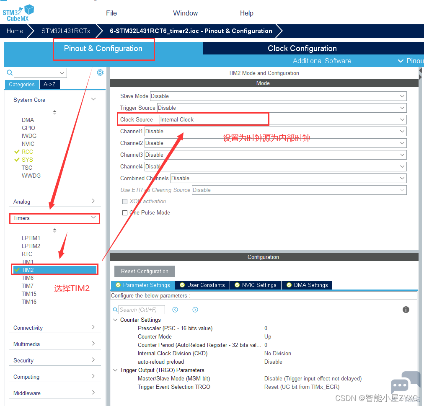
Task: Click the info icon in parameter settings
Action: point(406,310)
